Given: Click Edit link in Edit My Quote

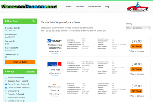Looking at the screenshot, I should [x=33, y=21].
